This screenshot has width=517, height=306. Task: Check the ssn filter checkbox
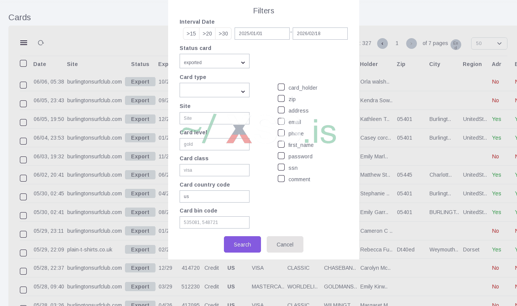(x=281, y=167)
